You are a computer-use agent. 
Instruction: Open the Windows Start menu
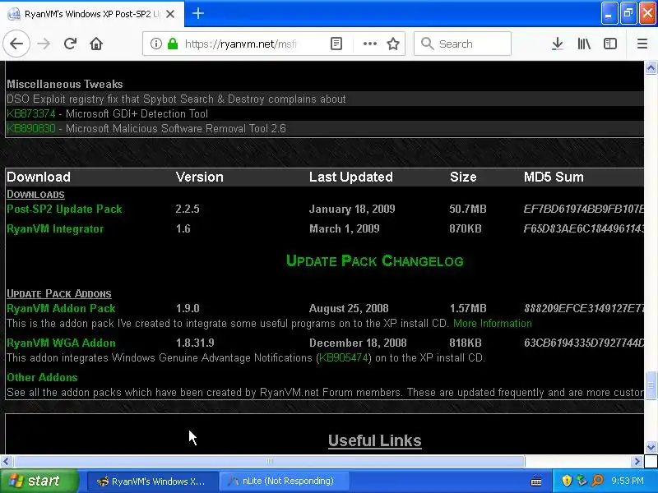(x=39, y=481)
